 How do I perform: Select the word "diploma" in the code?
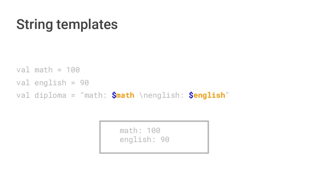pos(50,95)
